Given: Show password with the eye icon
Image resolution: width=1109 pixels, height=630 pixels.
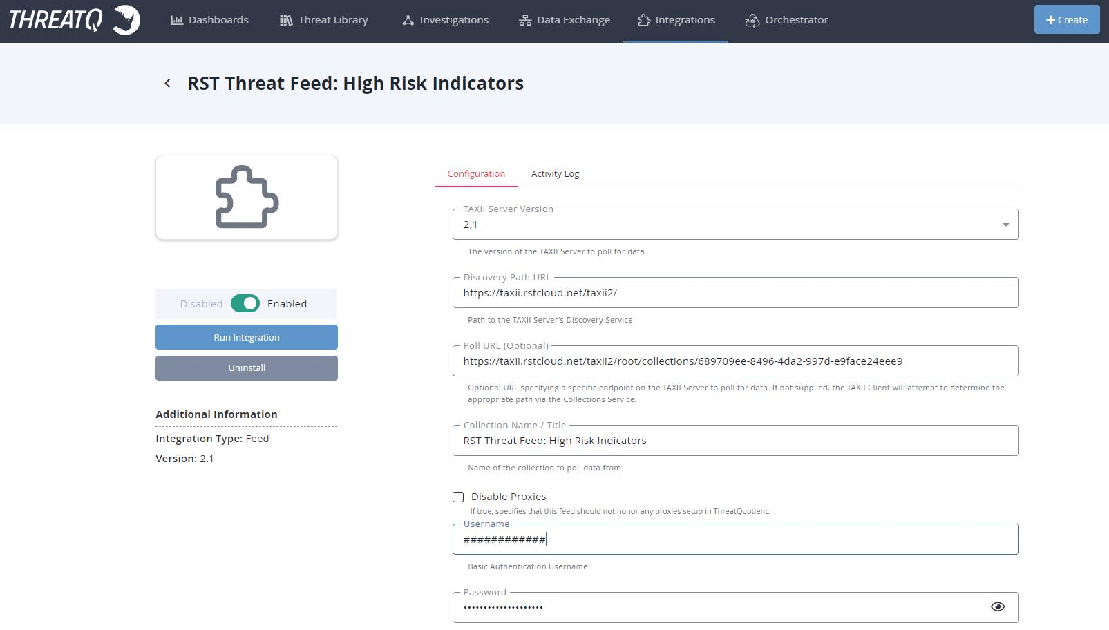Looking at the screenshot, I should coord(997,607).
